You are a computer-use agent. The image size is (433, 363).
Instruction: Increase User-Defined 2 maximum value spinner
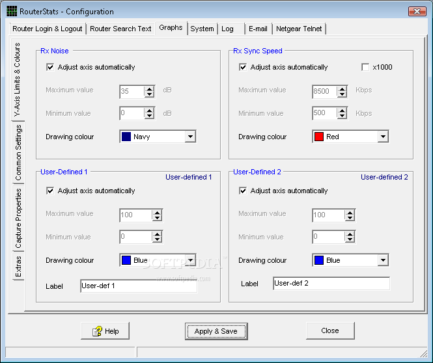[350, 212]
